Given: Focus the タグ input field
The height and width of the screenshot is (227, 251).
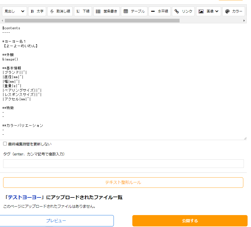Looking at the screenshot, I should pos(124,164).
